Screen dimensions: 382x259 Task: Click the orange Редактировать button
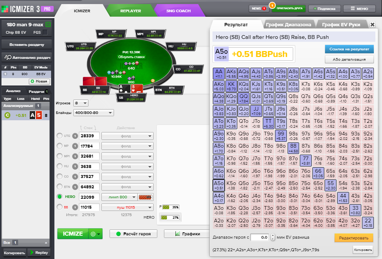354,238
